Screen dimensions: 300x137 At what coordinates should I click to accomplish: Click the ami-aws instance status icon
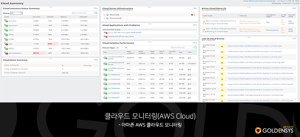pos(6,21)
